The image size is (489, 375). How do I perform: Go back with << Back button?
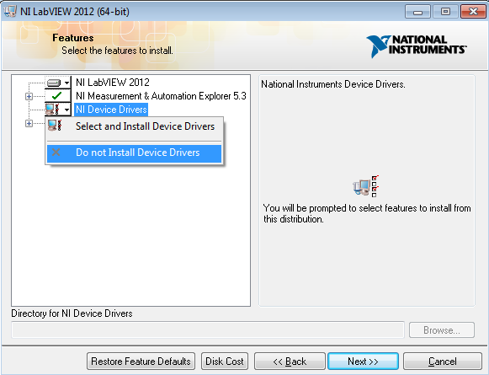290,362
